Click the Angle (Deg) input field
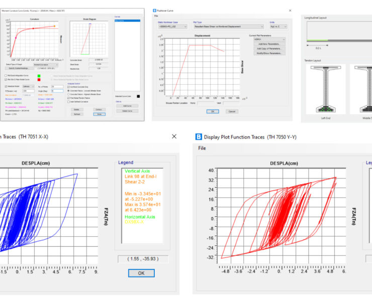The image size is (372, 301). tap(57, 91)
